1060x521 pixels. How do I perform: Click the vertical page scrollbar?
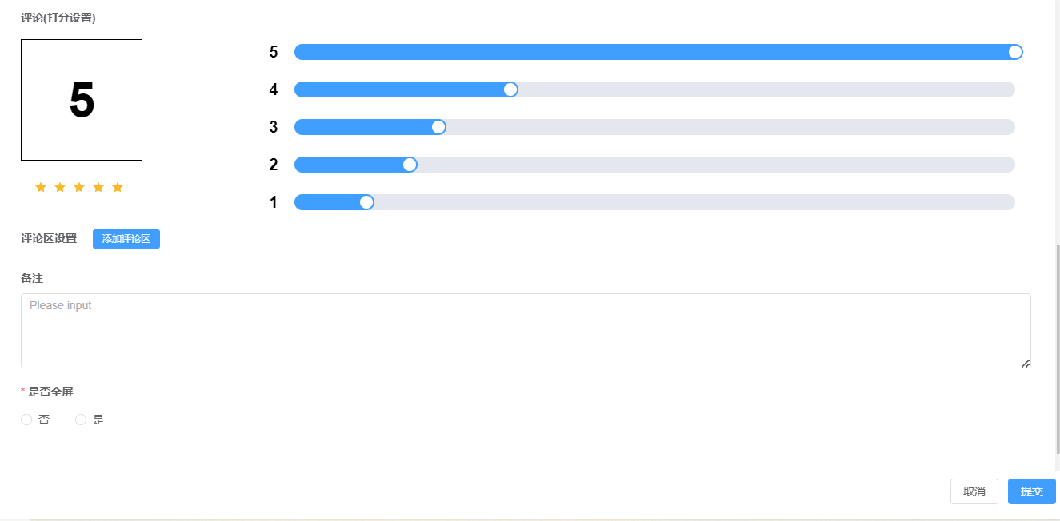(1057, 352)
